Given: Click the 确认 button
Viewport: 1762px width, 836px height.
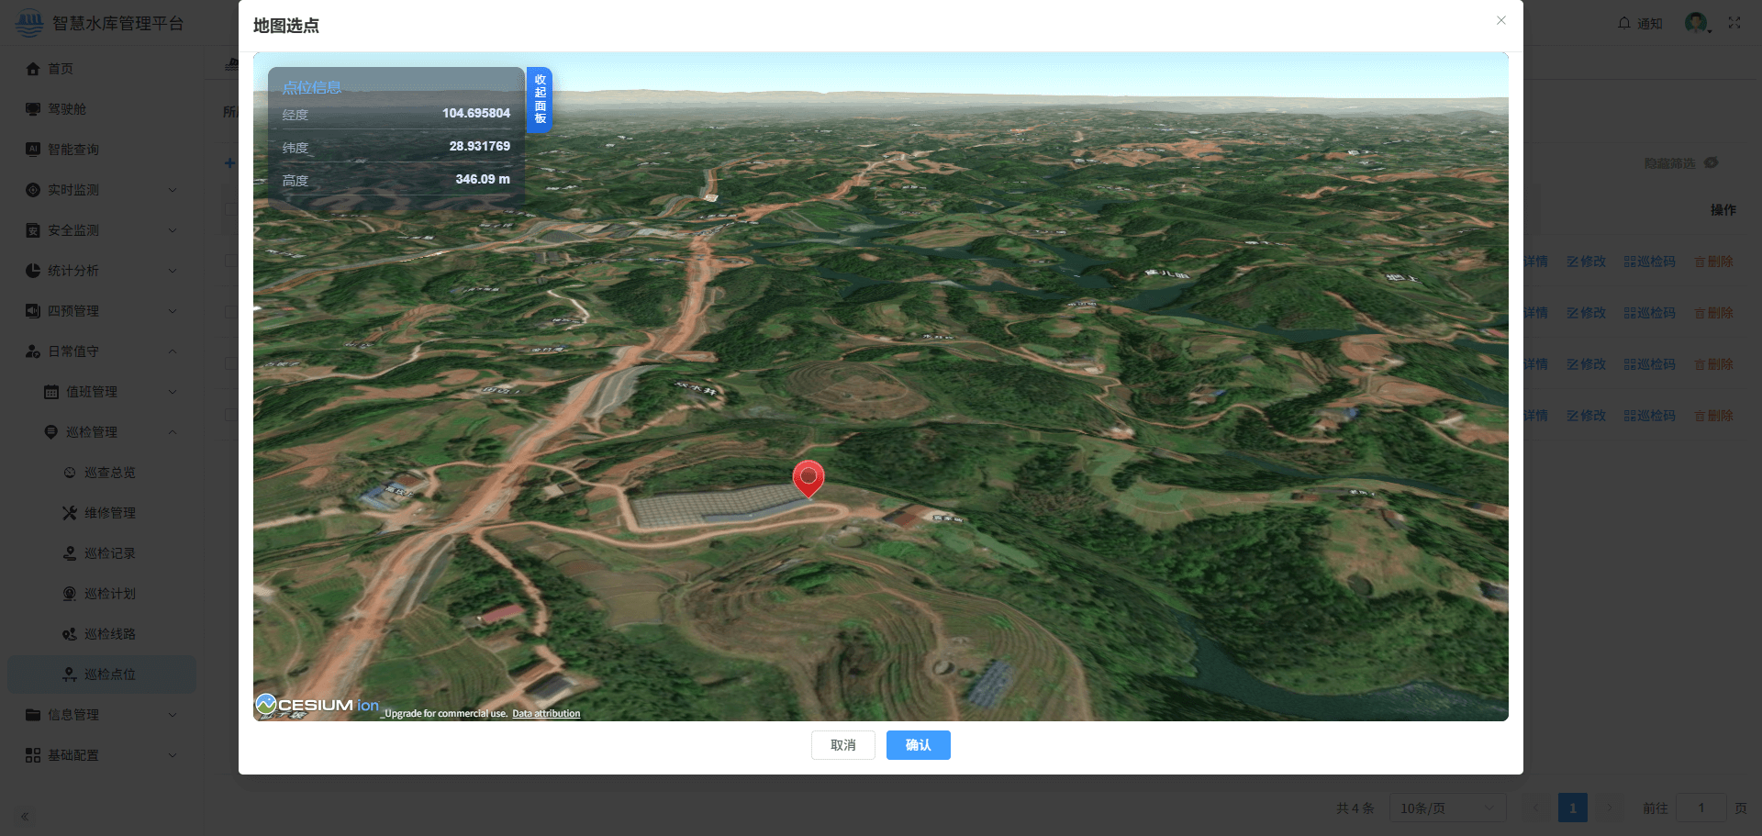Looking at the screenshot, I should coord(918,745).
